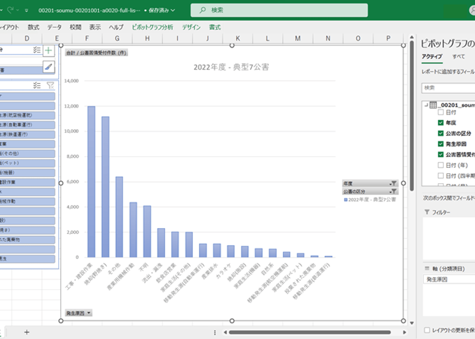
Task: Collapse the _00201_soum table node
Action: [426, 105]
